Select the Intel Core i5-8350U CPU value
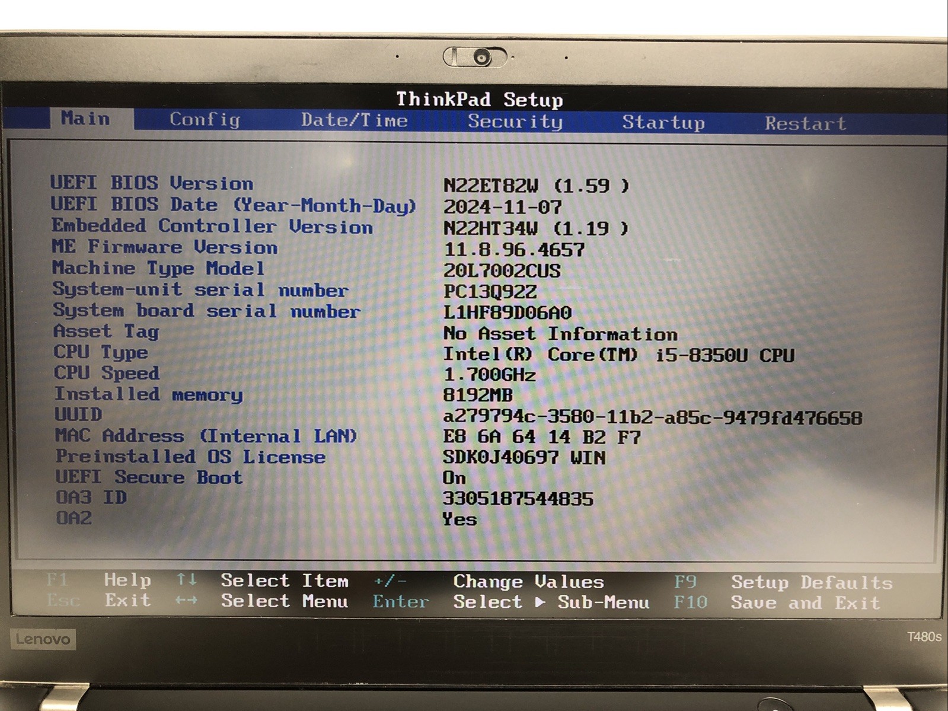This screenshot has height=711, width=948. click(x=619, y=355)
